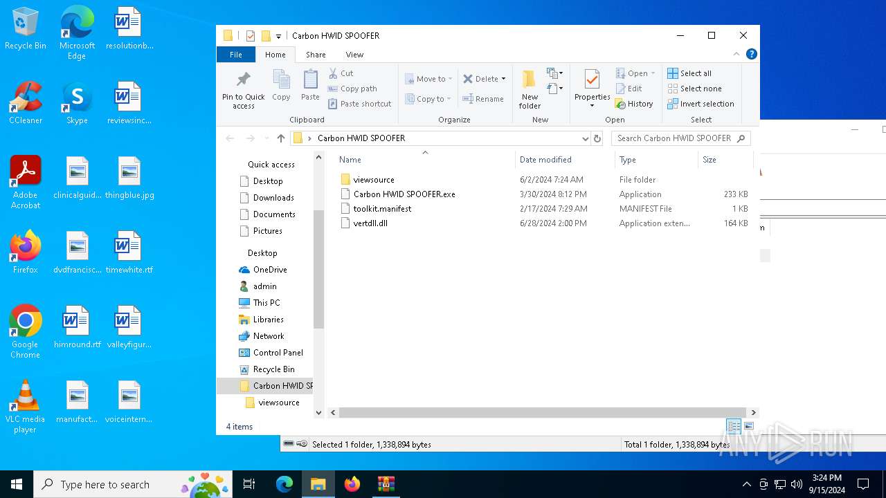
Task: Open VLC media player desktop icon
Action: 25,407
